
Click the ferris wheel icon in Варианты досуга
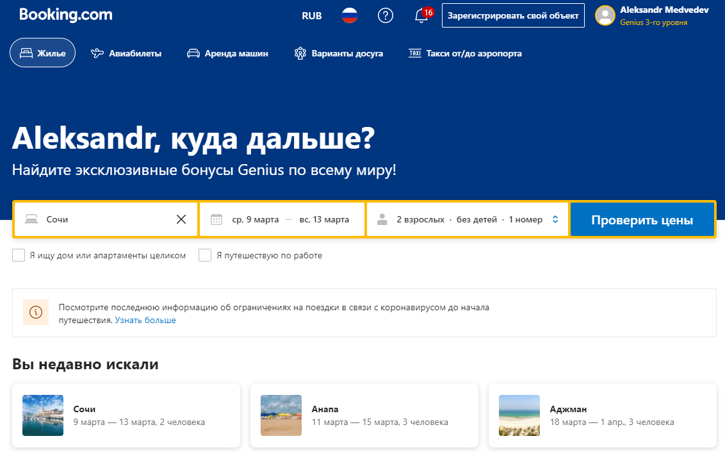click(x=300, y=53)
